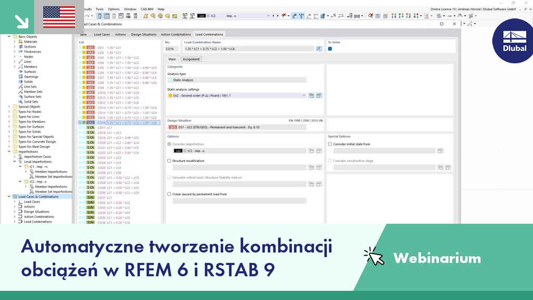Click yellow color swatch left of CO1

coord(84,47)
